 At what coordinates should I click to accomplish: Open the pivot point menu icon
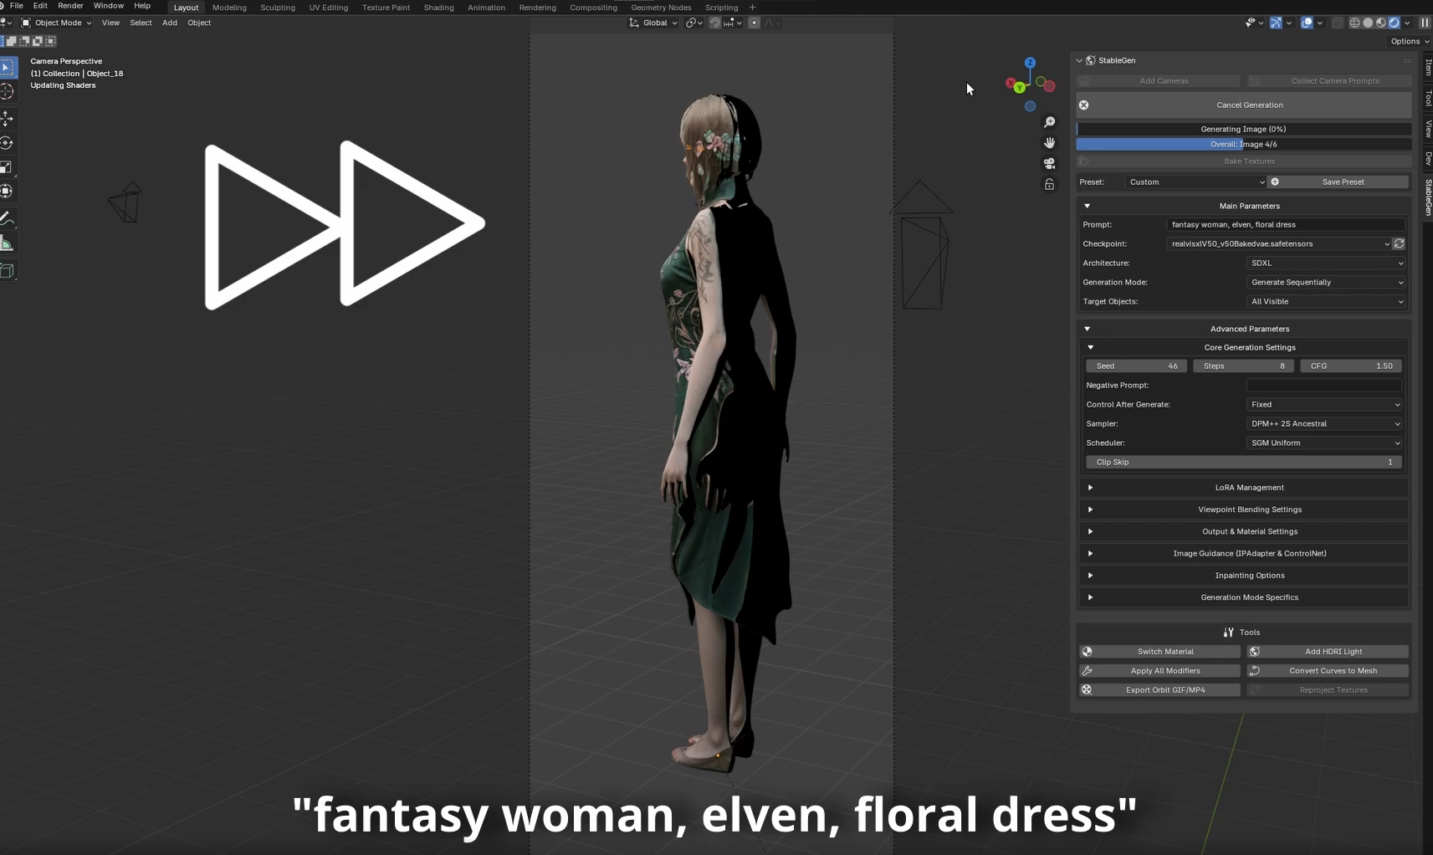(x=693, y=23)
